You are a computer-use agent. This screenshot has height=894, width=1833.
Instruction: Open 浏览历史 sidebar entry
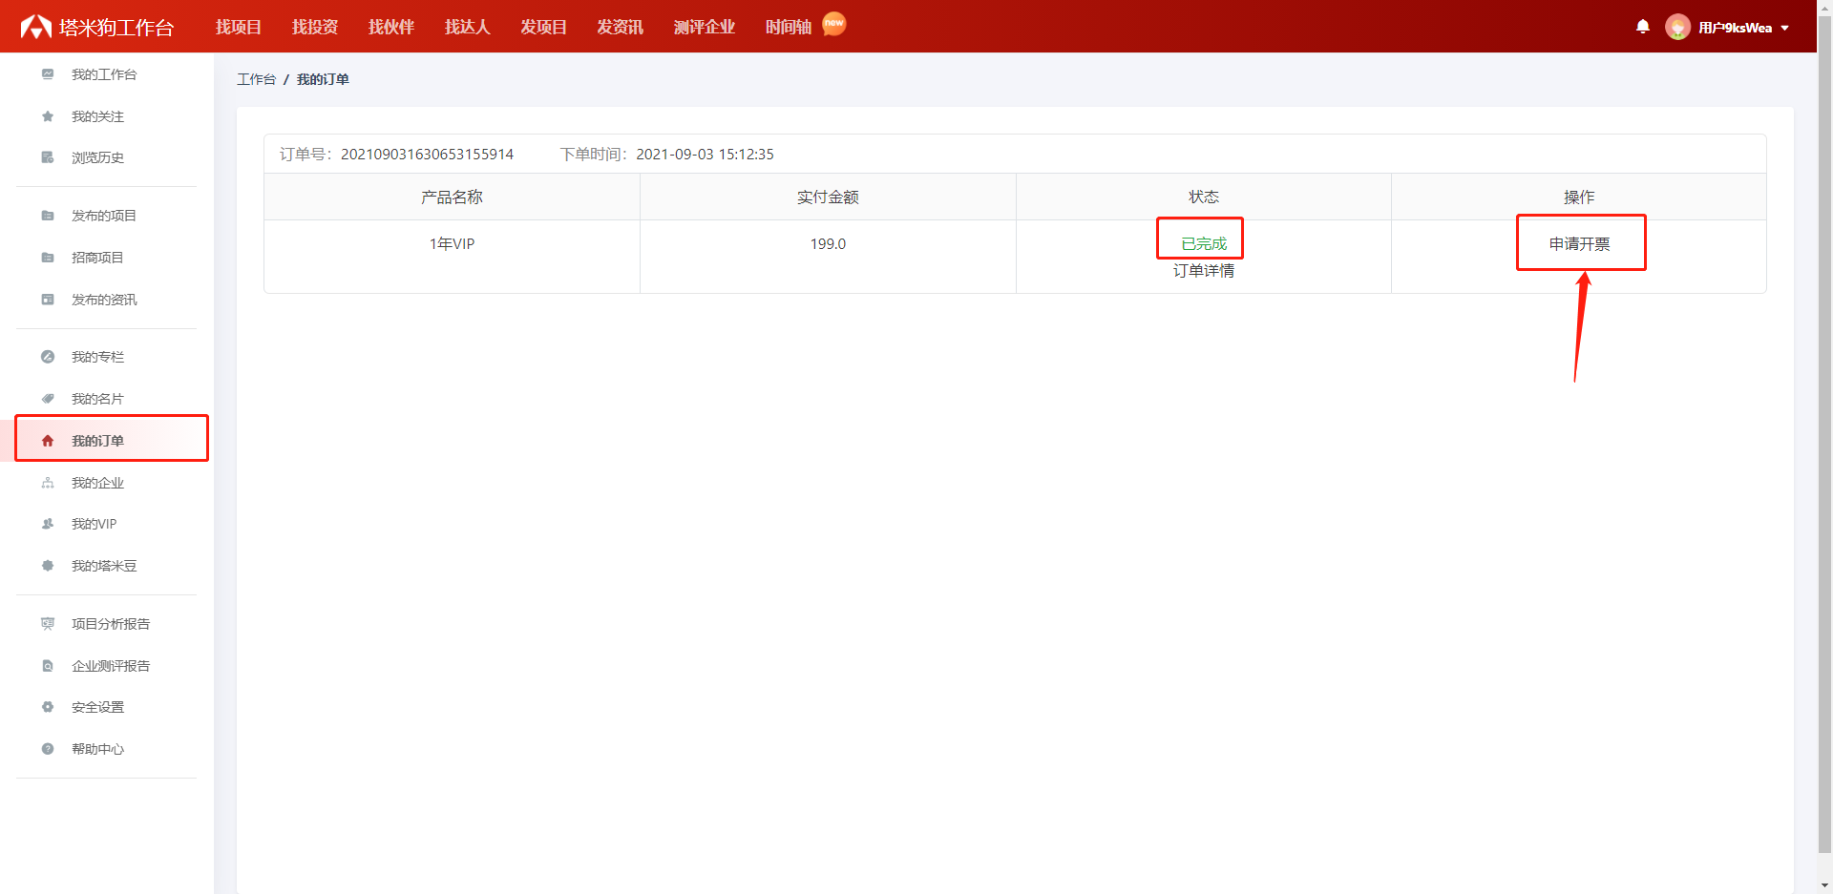pos(97,157)
